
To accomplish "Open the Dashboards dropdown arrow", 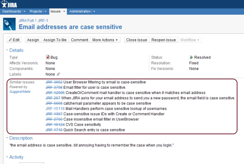I will (24, 11).
